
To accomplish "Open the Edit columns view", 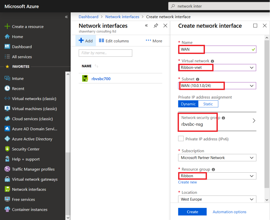I will click(113, 41).
